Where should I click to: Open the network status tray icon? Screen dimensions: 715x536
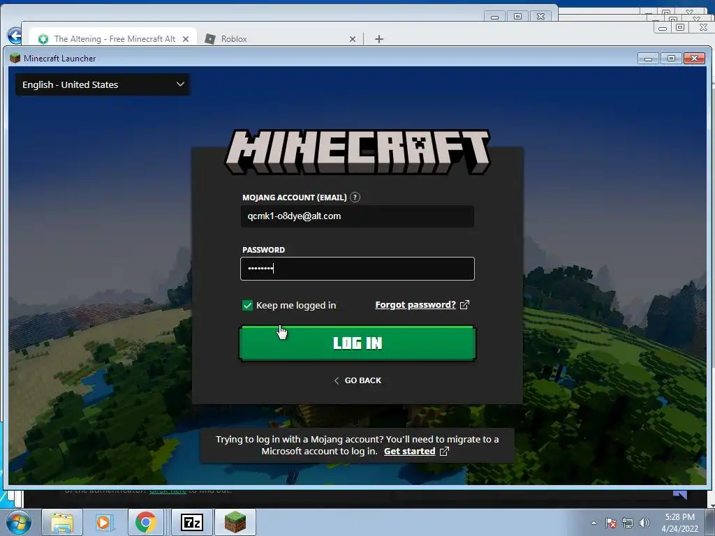click(628, 523)
